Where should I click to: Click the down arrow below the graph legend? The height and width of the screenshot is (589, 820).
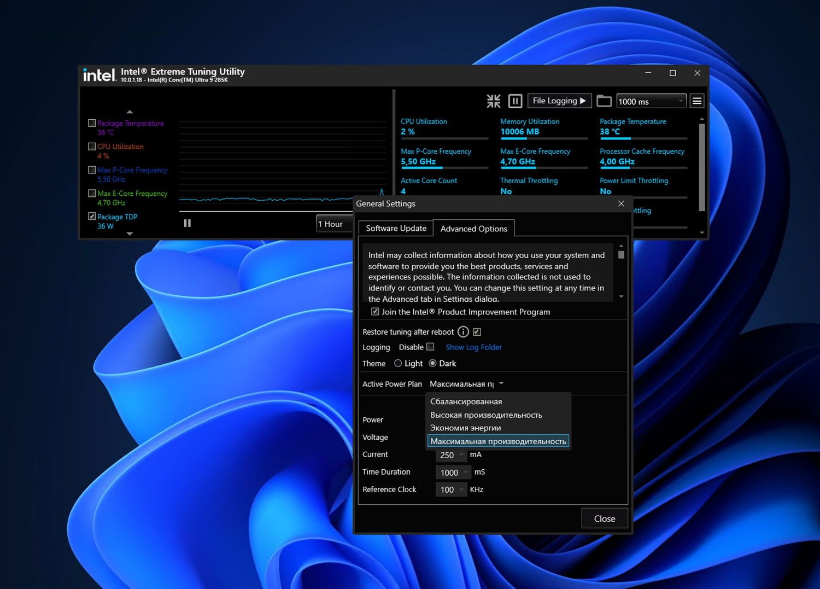click(130, 234)
